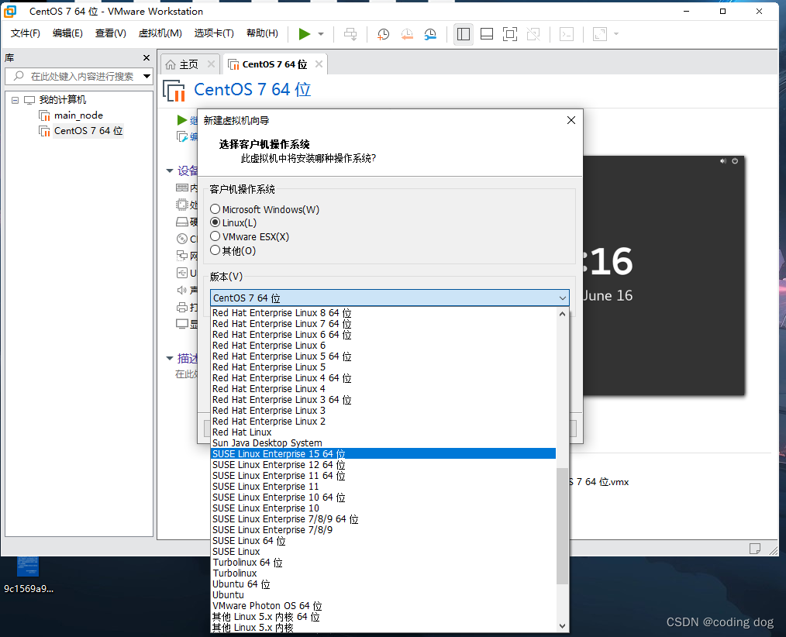Choose SUSE Linux Enterprise 15 64 位
The image size is (786, 637).
(384, 453)
